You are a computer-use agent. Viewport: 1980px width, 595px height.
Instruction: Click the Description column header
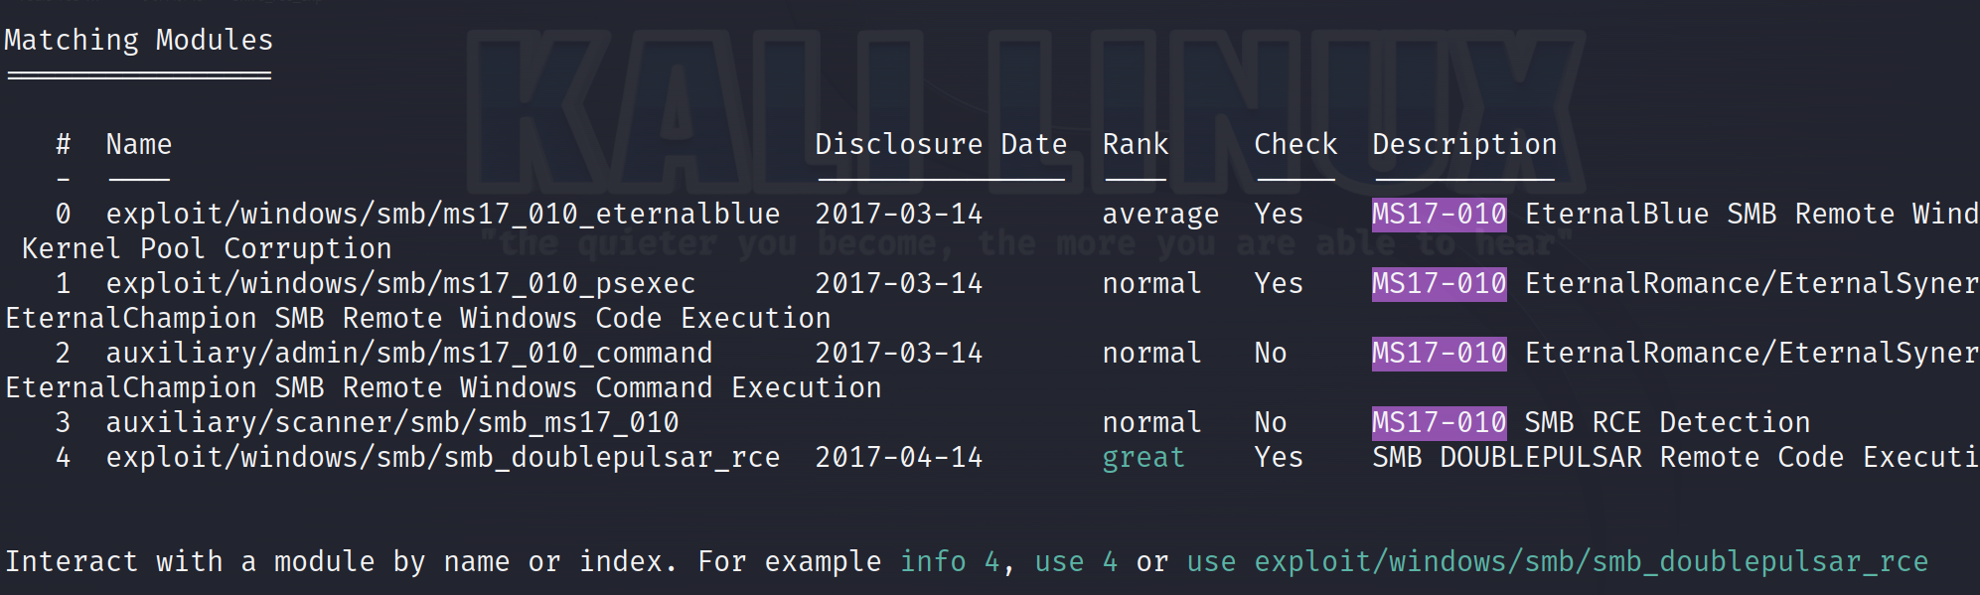click(x=1463, y=145)
